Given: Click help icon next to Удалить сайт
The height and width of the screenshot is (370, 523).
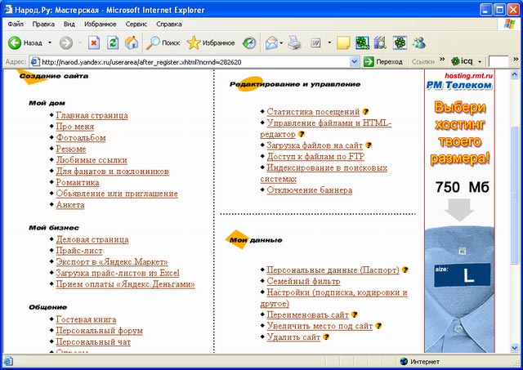Looking at the screenshot, I should [x=326, y=337].
